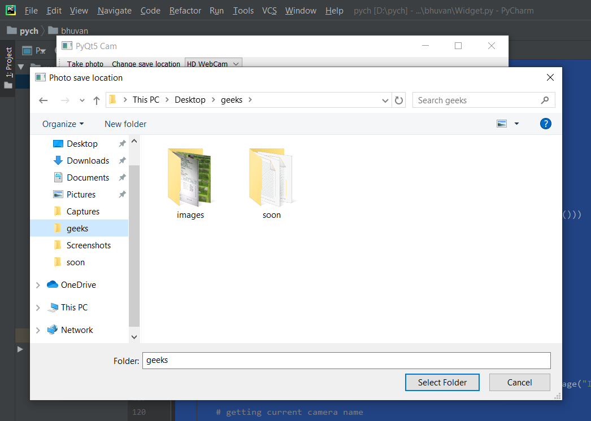The width and height of the screenshot is (591, 421).
Task: Open recent locations dropdown arrow
Action: click(x=82, y=100)
